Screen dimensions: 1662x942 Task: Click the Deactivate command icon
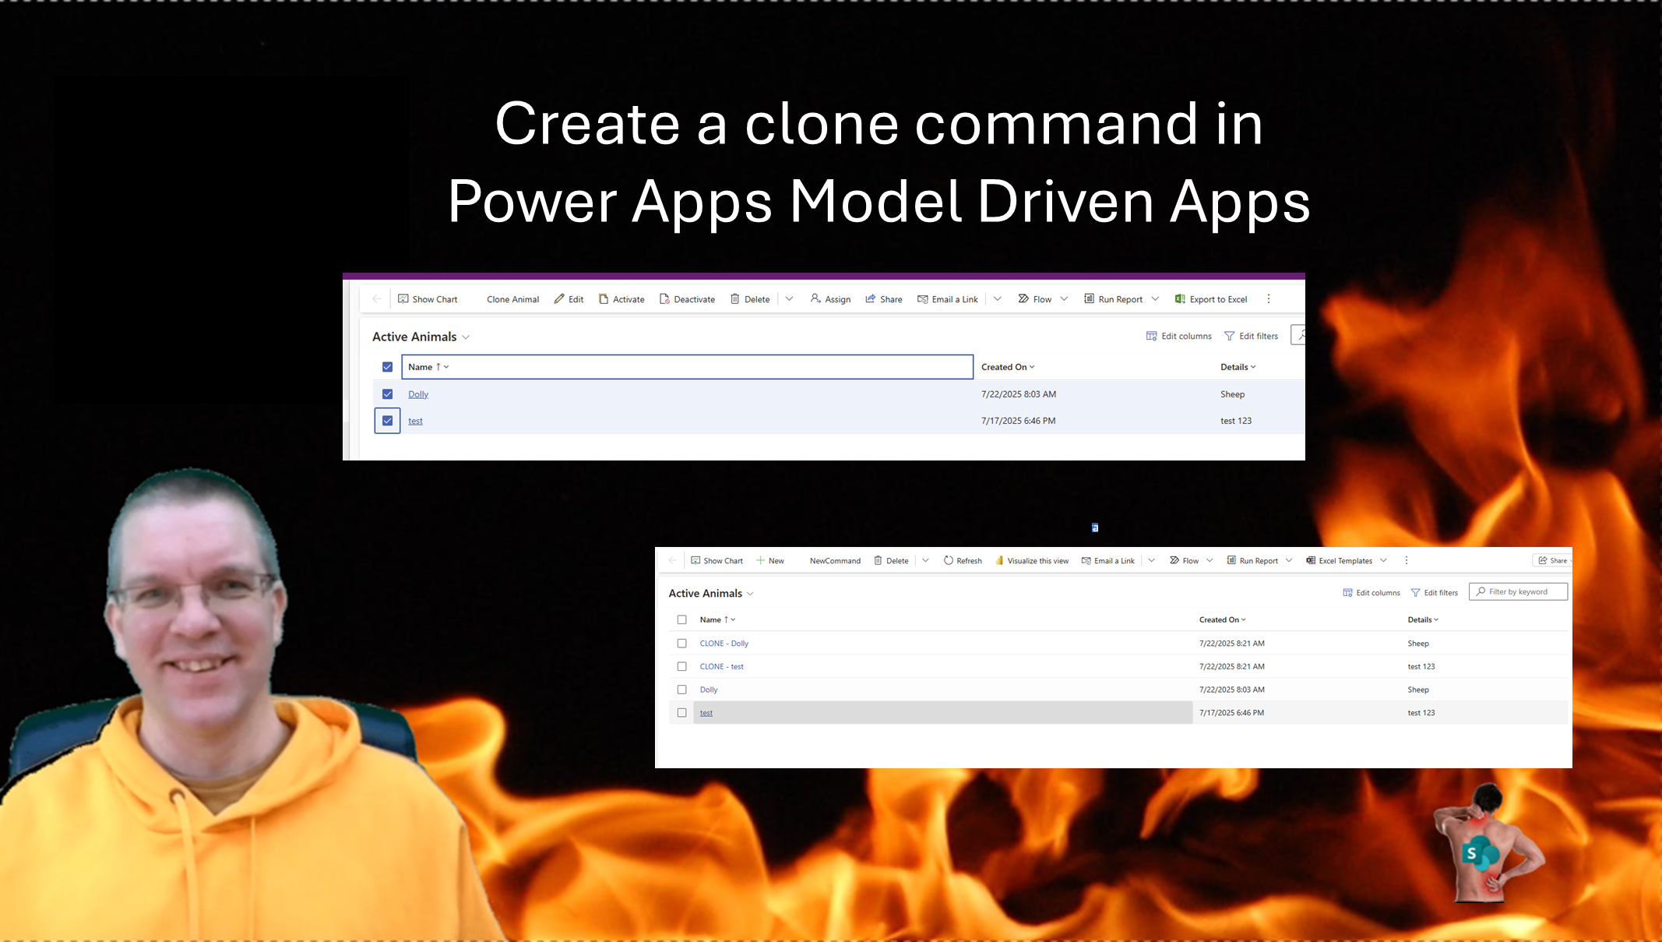coord(664,299)
